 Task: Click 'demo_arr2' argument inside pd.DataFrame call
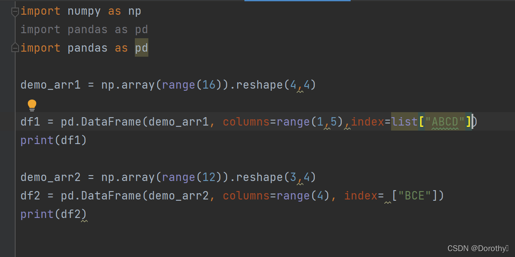[x=179, y=196]
